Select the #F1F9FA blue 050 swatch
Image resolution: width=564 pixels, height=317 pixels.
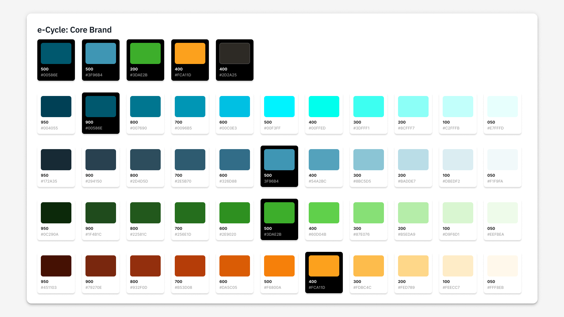pos(503,160)
